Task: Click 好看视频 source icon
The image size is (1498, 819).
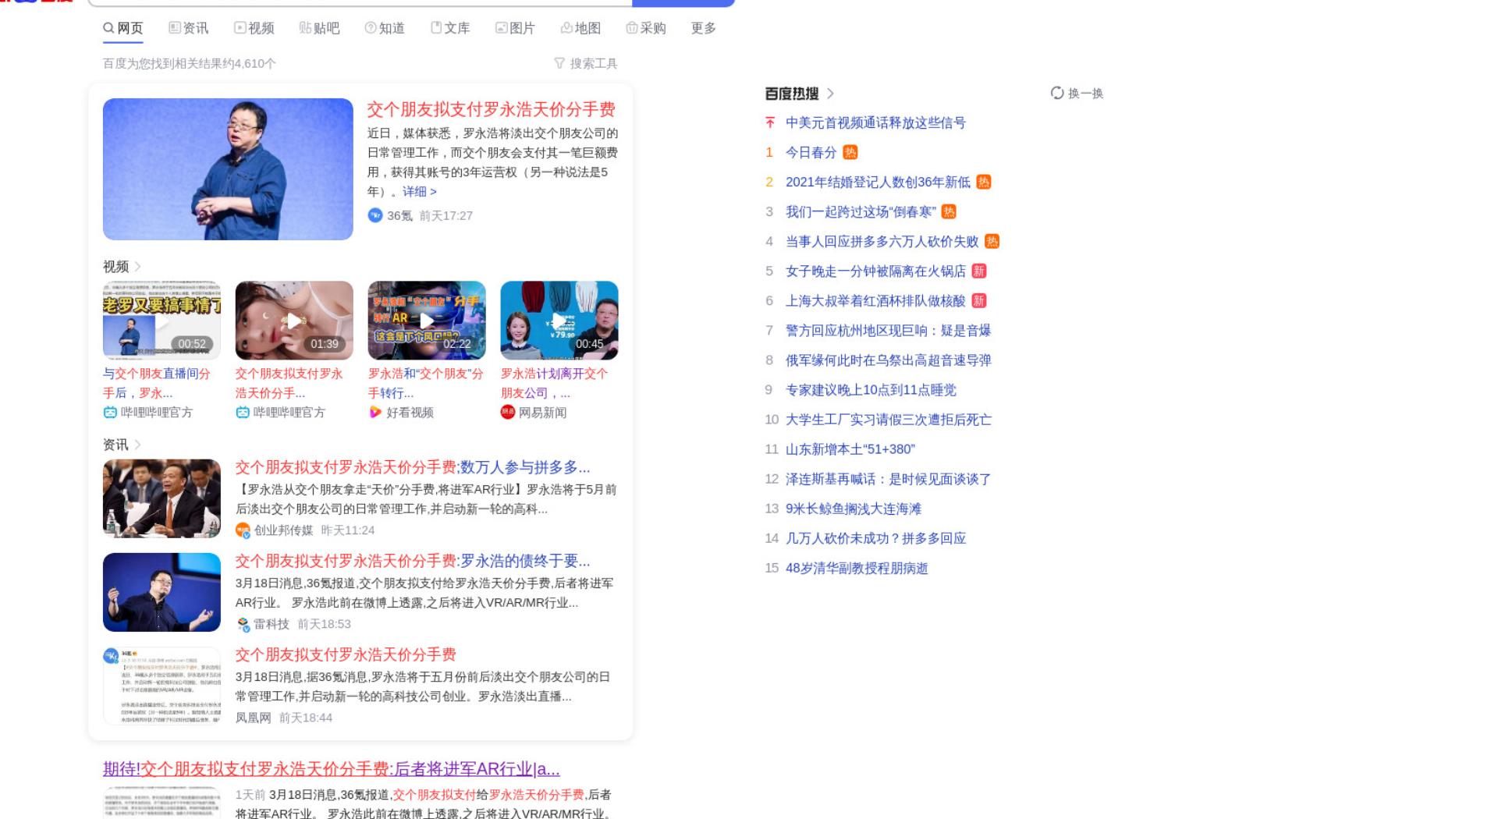Action: [375, 412]
